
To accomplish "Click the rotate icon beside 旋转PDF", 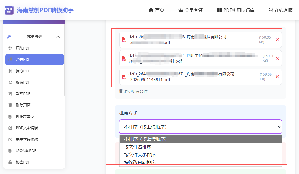I will [x=10, y=82].
